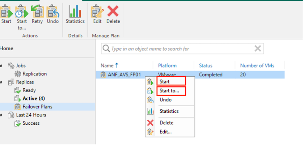Collapse the Jobs tree node
The width and height of the screenshot is (304, 145).
point(1,66)
